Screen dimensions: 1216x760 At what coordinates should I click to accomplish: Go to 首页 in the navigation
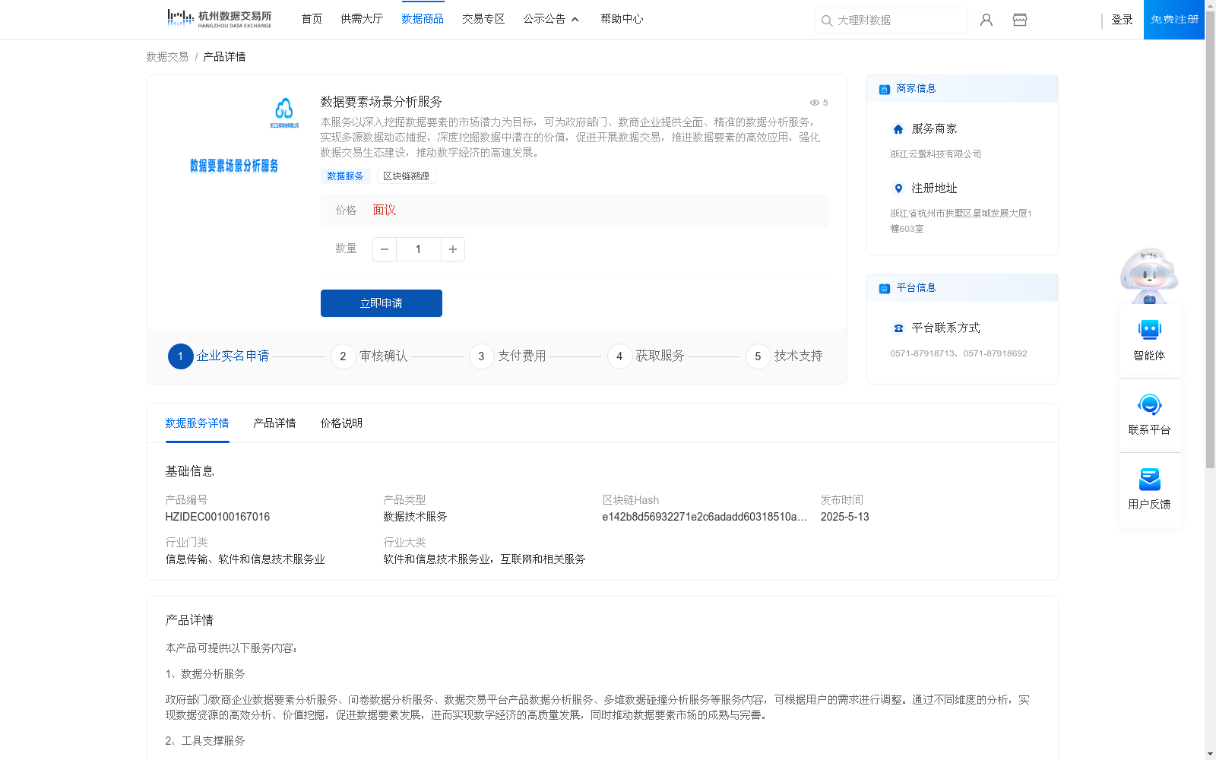point(312,19)
